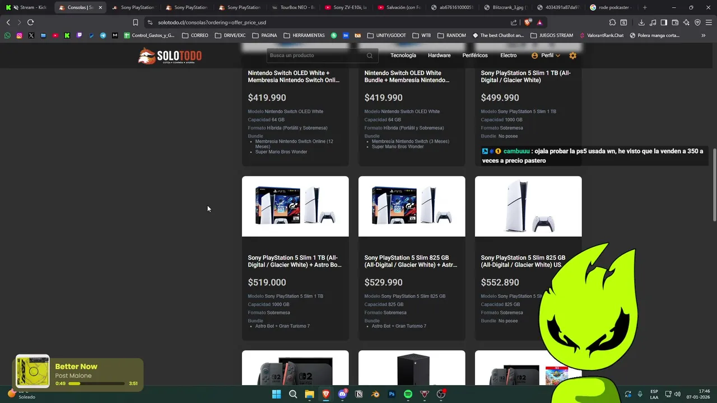Open PS5 Slim 825 GB + Astro $529.990 title
Screen dimensions: 717x403
click(x=411, y=261)
